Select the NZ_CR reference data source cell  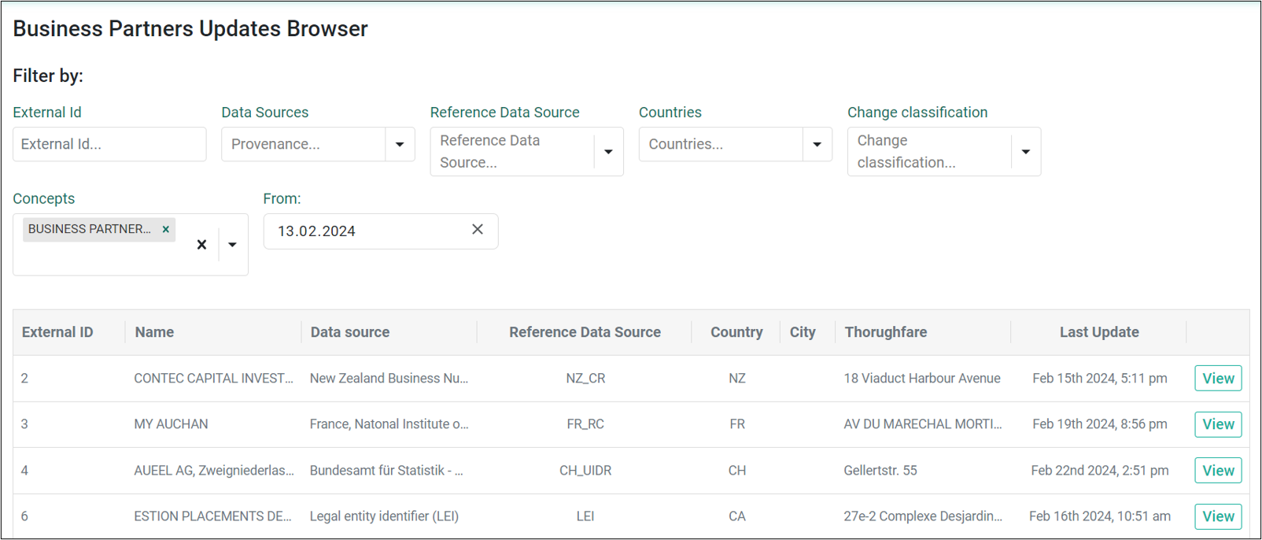click(585, 379)
